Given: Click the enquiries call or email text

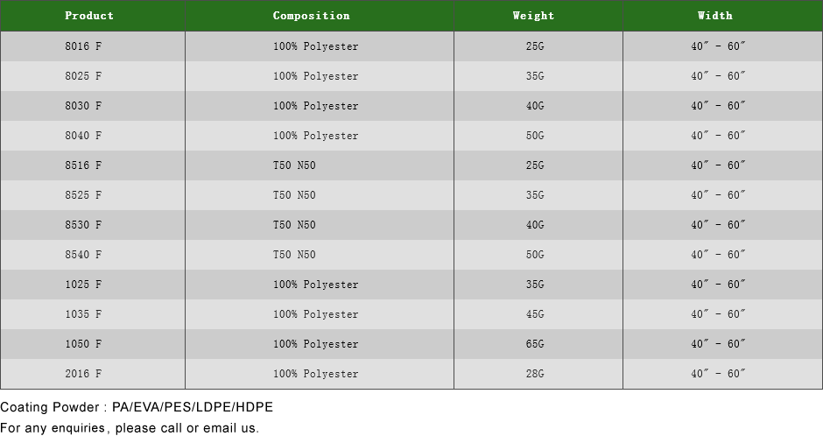Looking at the screenshot, I should pos(130,428).
